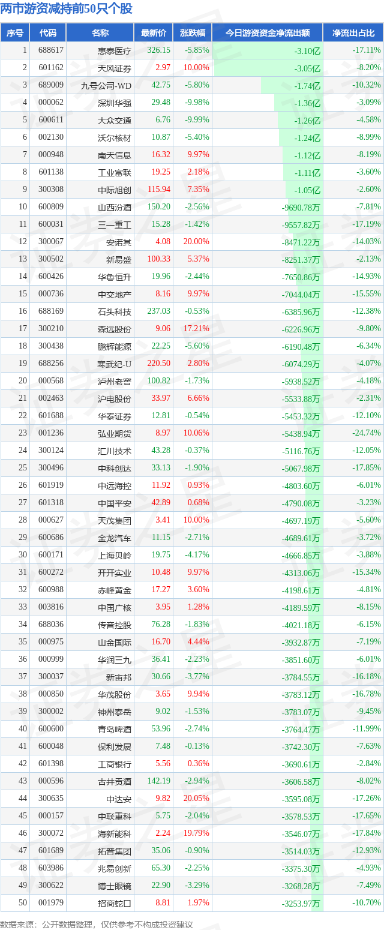Select price 17.27 for 赤峰黄金
The width and height of the screenshot is (384, 930).
[161, 590]
